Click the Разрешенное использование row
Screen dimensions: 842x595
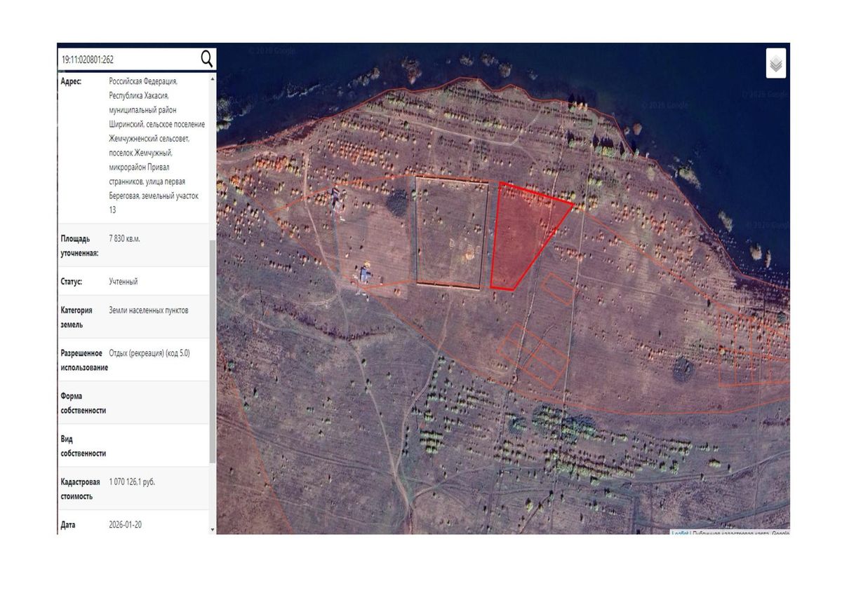[133, 360]
